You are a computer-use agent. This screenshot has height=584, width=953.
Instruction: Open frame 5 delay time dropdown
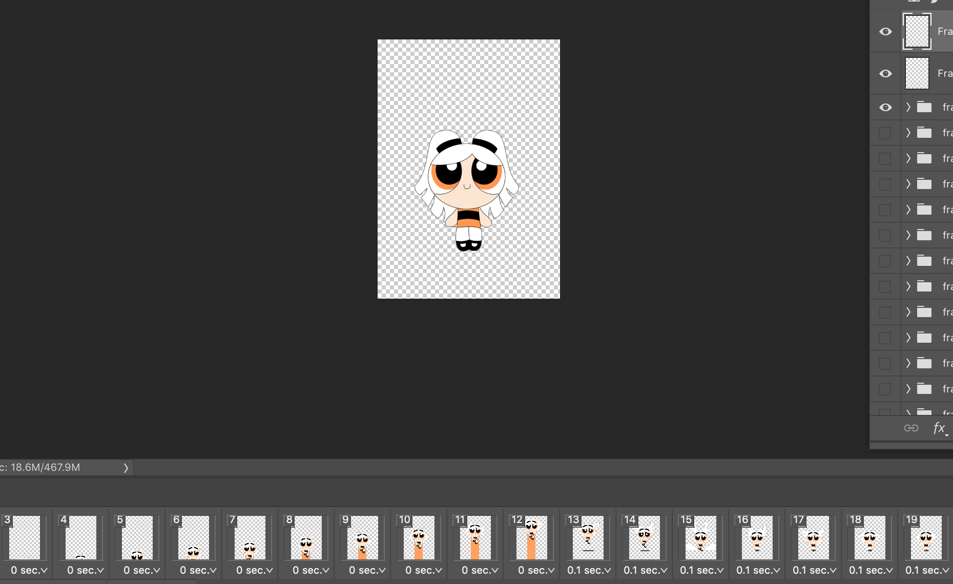click(141, 570)
